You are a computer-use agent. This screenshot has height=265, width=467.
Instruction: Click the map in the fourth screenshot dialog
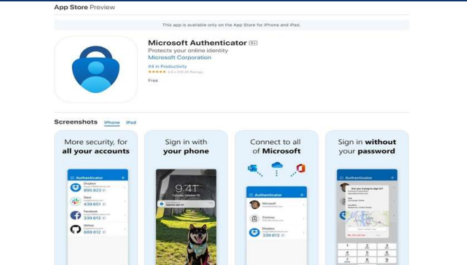click(367, 219)
